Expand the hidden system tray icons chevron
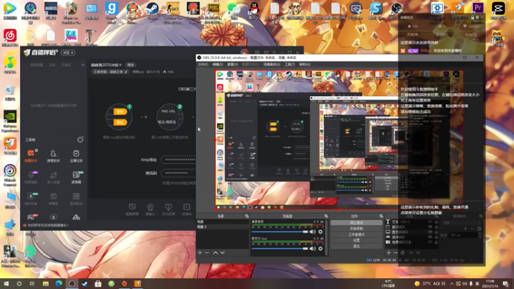Viewport: 514px width, 289px height. [452, 283]
